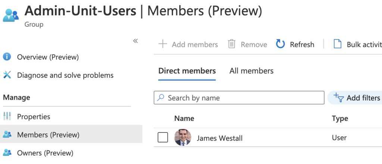Click the Refresh circular arrow icon
382x164 pixels.
[x=280, y=44]
